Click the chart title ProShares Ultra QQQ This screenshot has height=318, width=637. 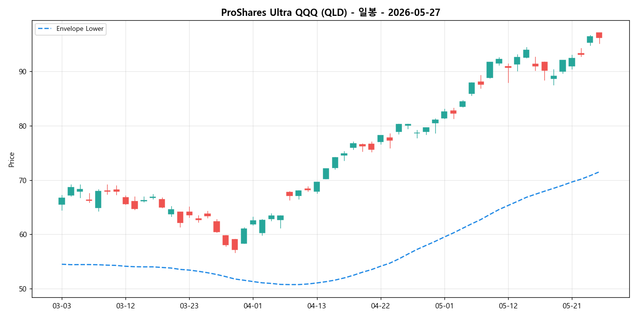click(x=331, y=13)
